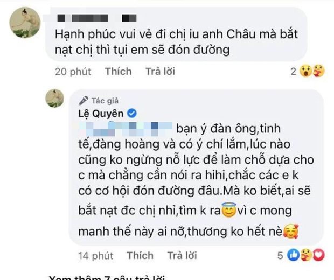Click the red heart reaction icon

[x=318, y=255]
